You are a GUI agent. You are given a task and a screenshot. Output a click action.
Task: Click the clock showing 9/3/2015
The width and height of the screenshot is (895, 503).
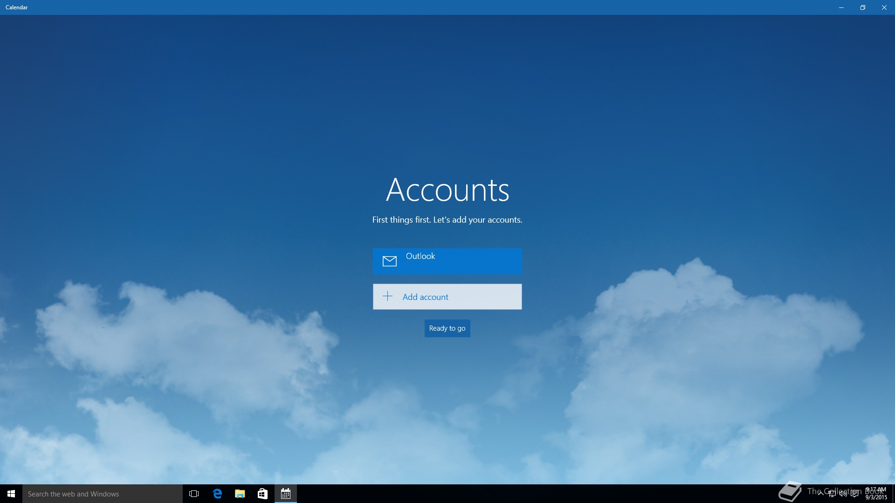[876, 494]
